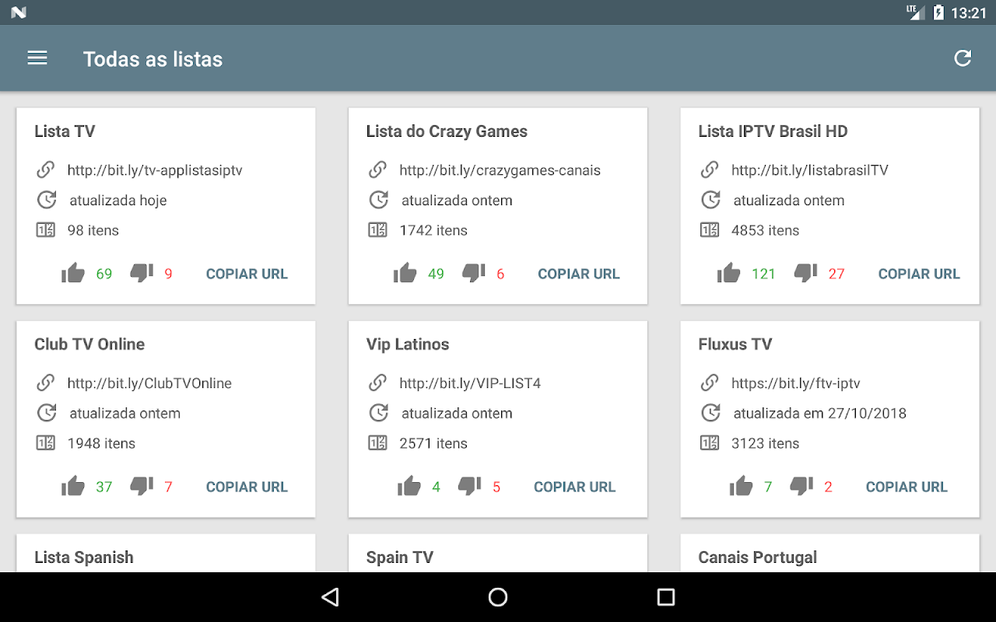Open the 'Spain TV' card
This screenshot has height=622, width=996.
498,554
